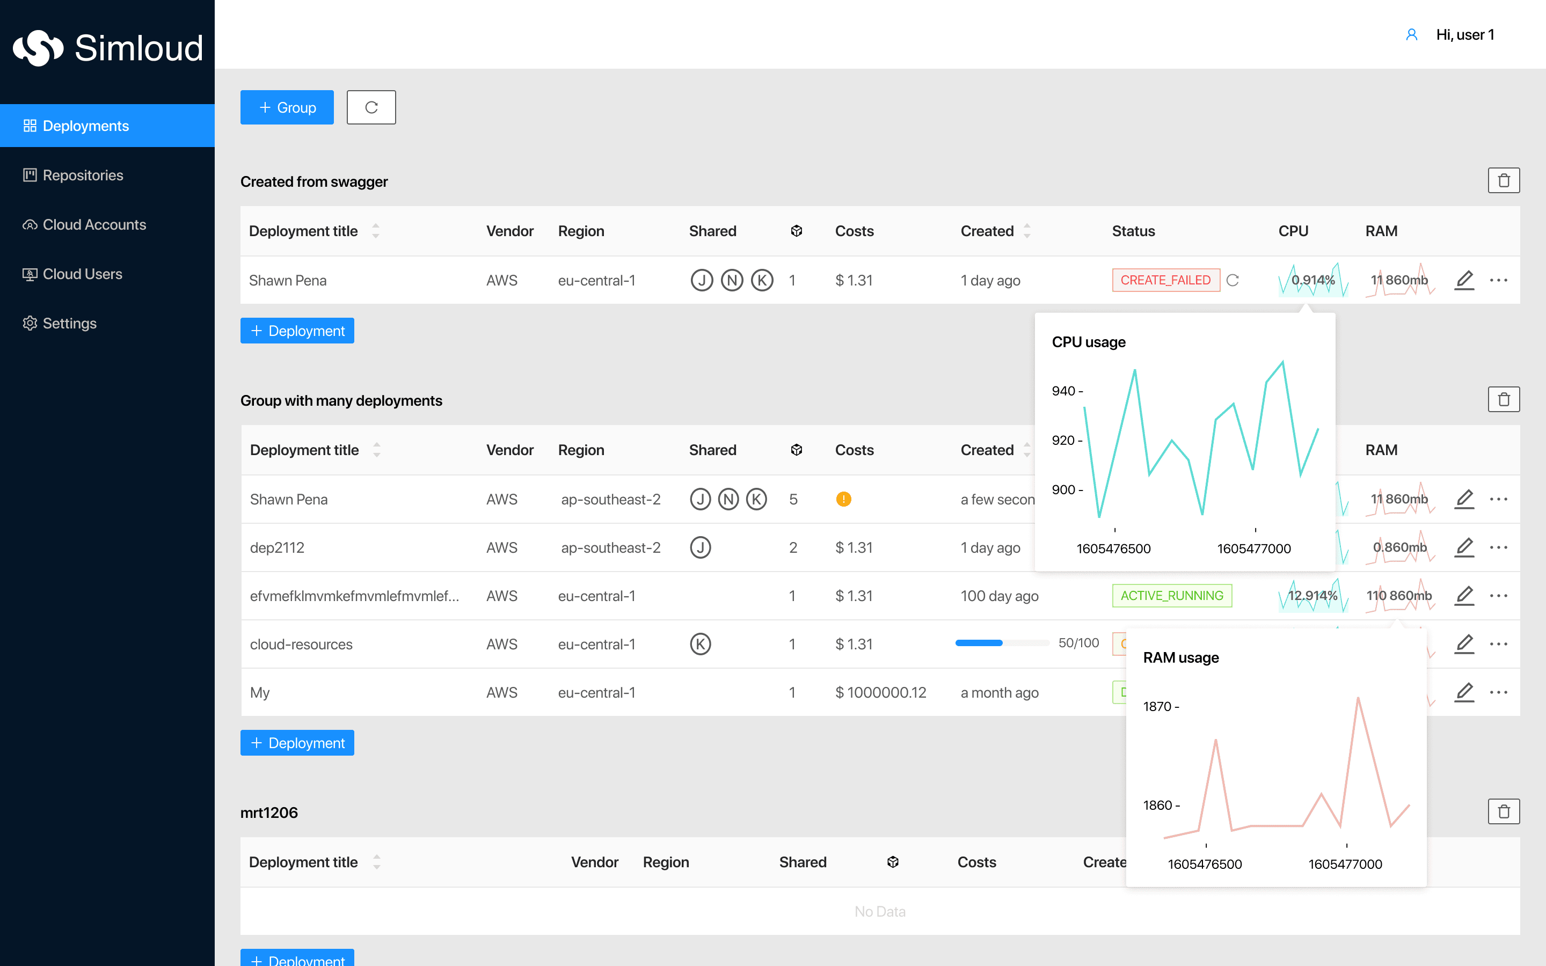Click the 100 day ago created value

[x=1000, y=596]
